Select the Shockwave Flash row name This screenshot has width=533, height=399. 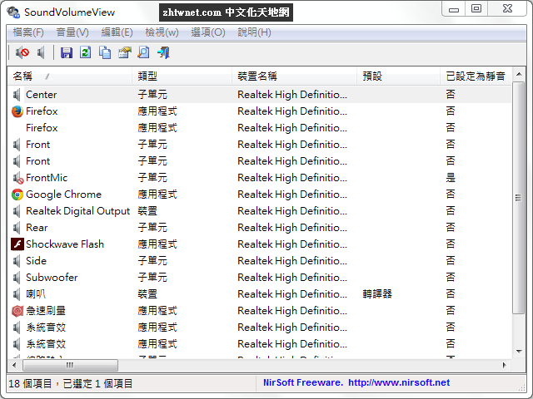pyautogui.click(x=65, y=244)
